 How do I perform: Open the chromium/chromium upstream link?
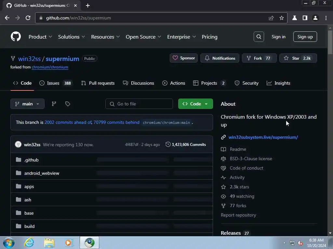coord(50,67)
